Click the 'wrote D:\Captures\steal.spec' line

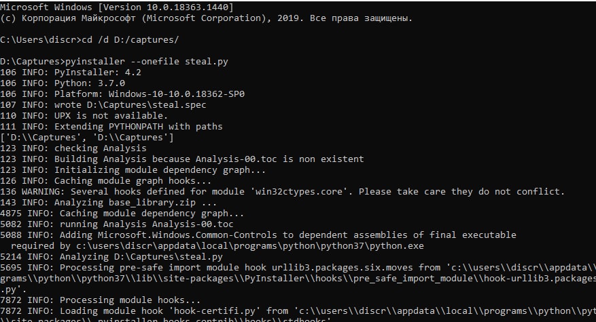[103, 104]
